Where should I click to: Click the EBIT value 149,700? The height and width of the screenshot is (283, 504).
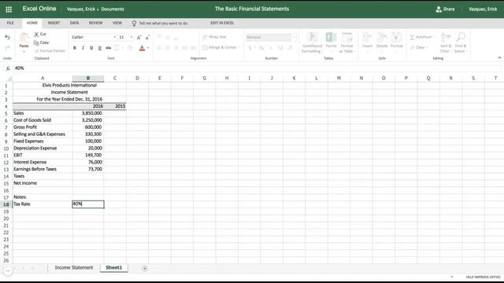coord(88,155)
